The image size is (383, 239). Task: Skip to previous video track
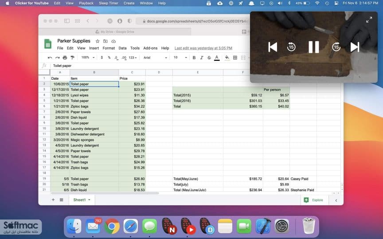pyautogui.click(x=273, y=47)
